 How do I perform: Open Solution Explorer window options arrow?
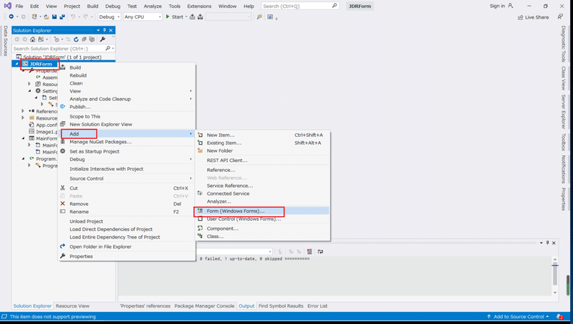tap(98, 30)
